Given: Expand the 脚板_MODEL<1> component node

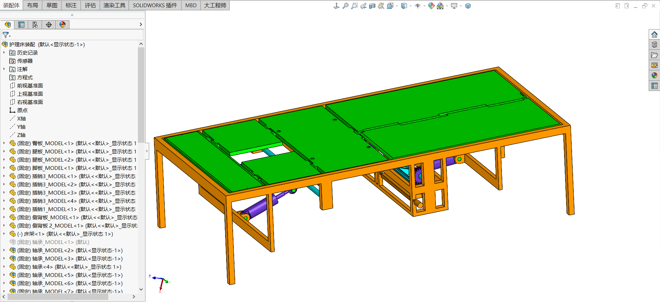Looking at the screenshot, I should [4, 168].
